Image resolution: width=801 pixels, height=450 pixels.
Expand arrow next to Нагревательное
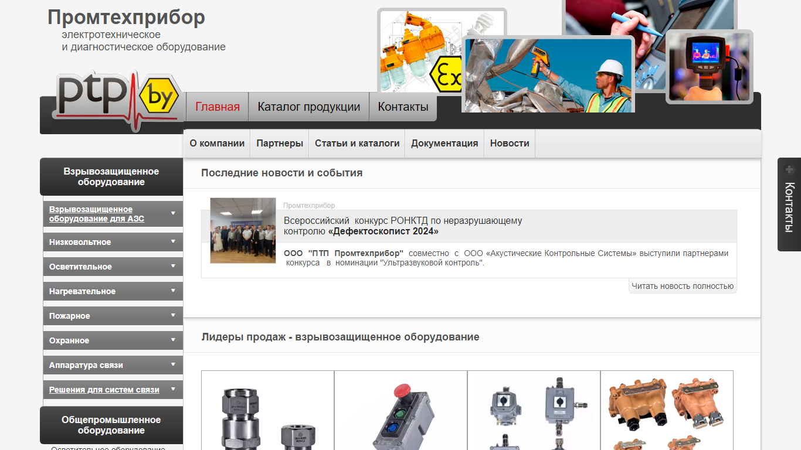tap(173, 291)
